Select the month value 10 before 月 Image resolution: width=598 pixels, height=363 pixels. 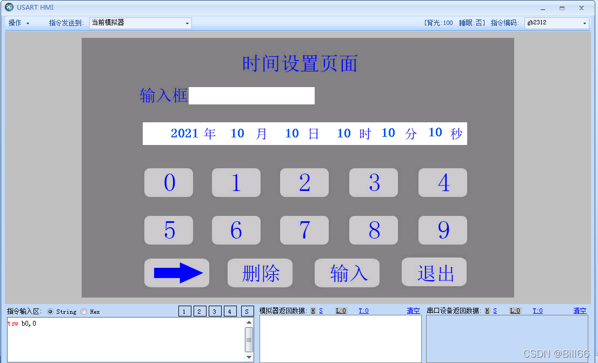point(237,133)
